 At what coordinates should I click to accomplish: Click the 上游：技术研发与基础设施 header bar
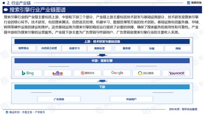coord(102,41)
